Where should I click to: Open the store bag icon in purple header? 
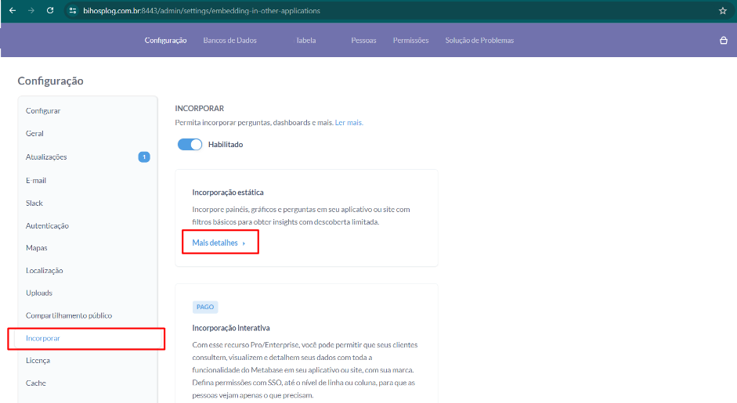pyautogui.click(x=724, y=41)
